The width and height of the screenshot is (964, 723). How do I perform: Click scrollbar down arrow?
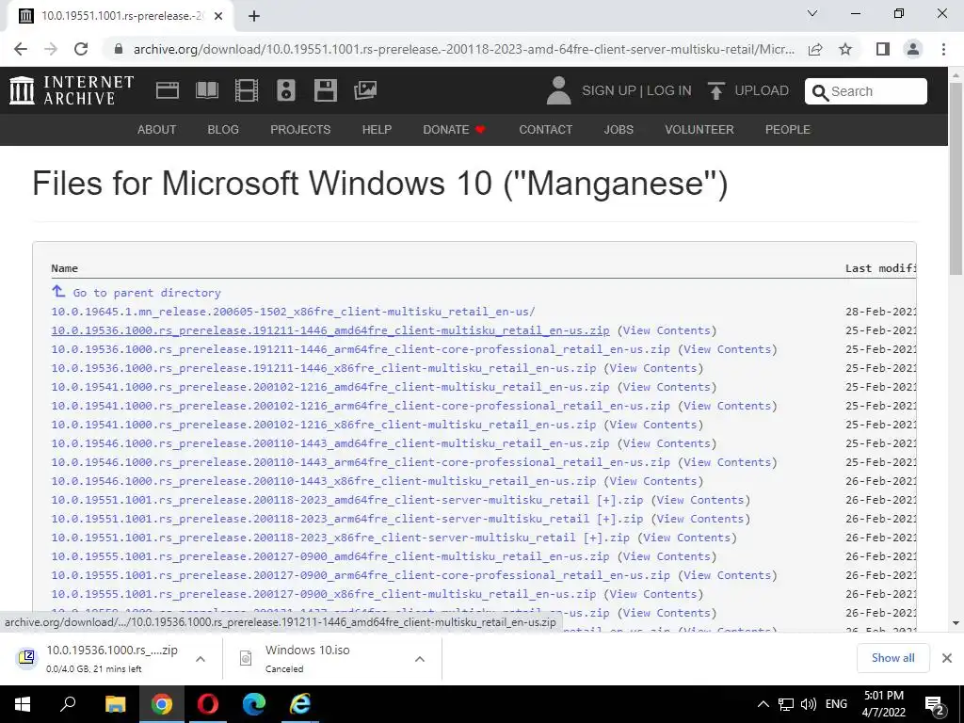[956, 623]
